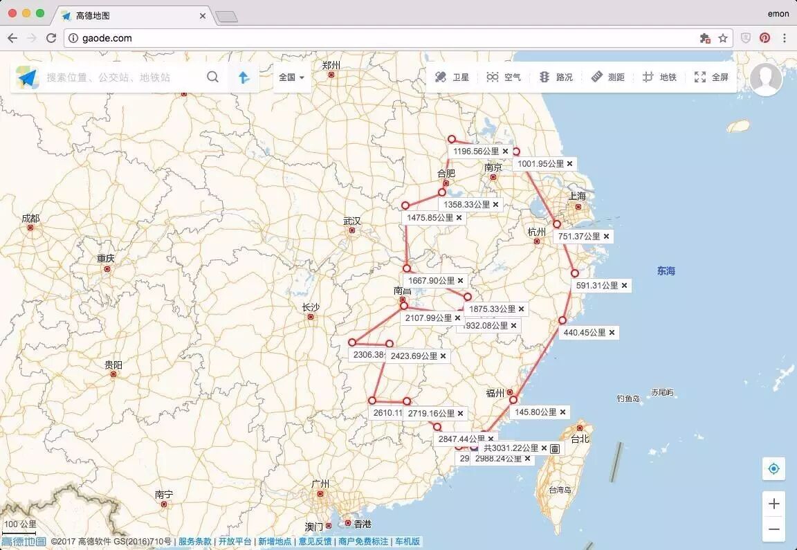Focus the search location input field
The height and width of the screenshot is (550, 797).
click(x=122, y=77)
